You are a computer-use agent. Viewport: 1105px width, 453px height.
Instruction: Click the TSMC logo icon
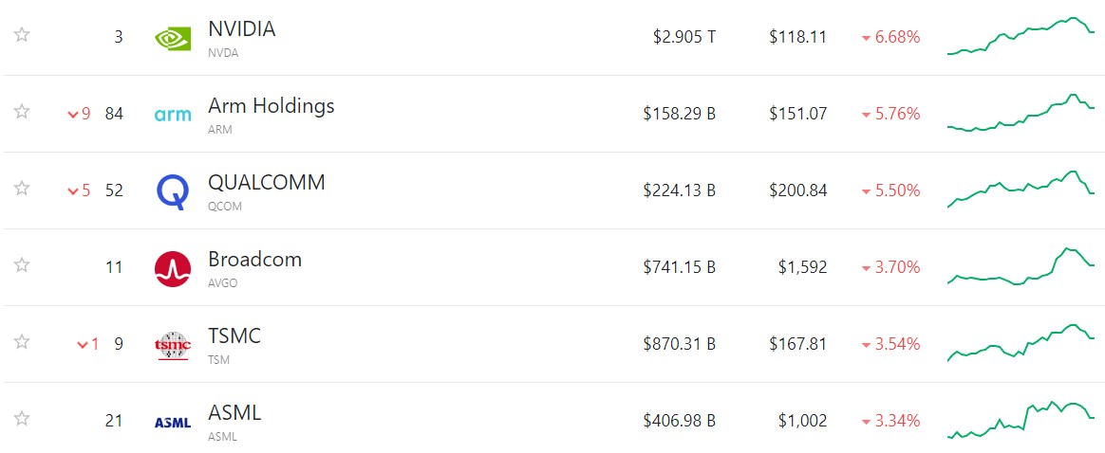(x=173, y=345)
